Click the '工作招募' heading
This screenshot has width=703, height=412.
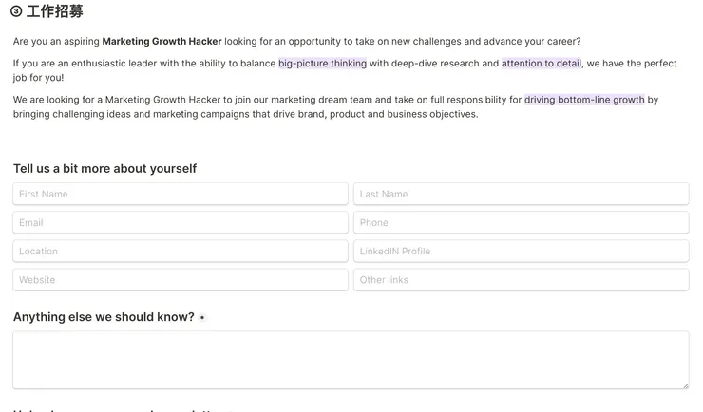pos(55,12)
